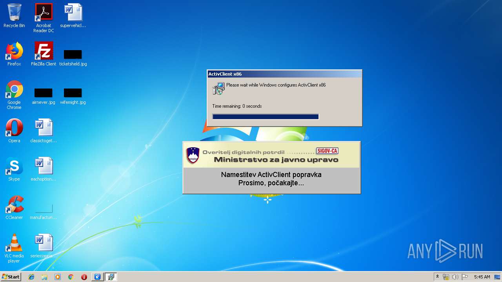The image size is (502, 282).
Task: Open the Recycle Bin icon
Action: click(x=14, y=16)
